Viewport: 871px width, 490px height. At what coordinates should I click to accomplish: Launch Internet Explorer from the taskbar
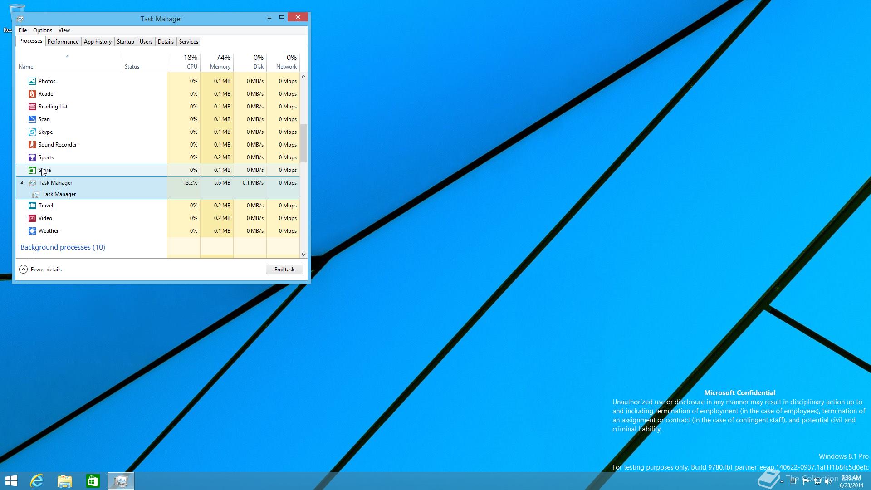[x=37, y=481]
